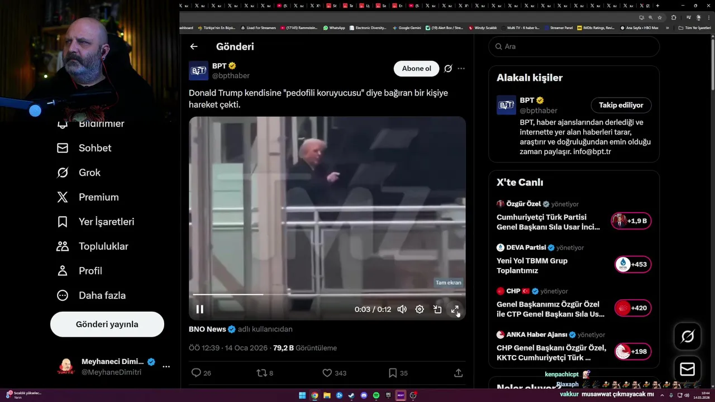The width and height of the screenshot is (715, 402).
Task: Open account menu dots beside Meyhaneci Dimitri
Action: pyautogui.click(x=166, y=367)
